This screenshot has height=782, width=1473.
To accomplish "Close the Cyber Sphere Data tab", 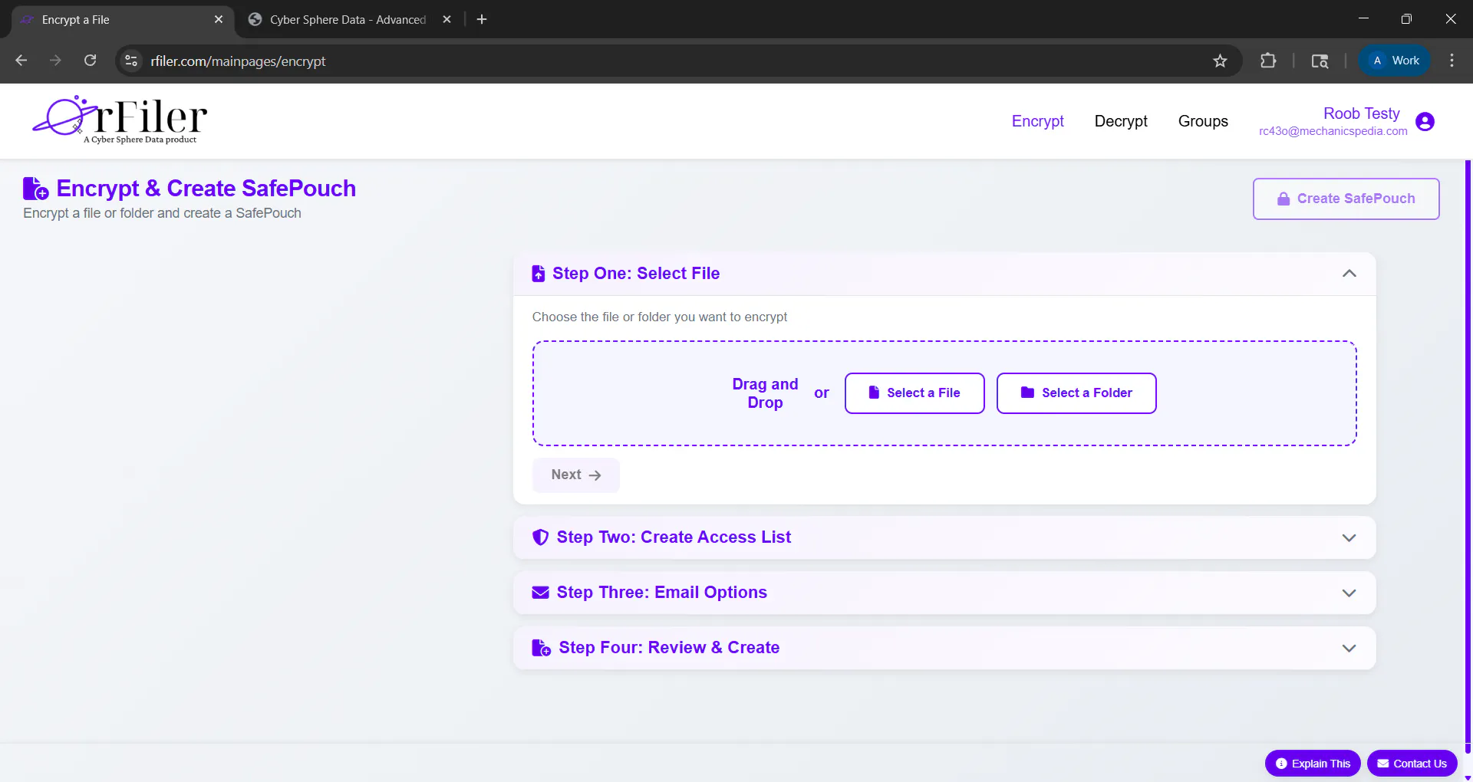I will 447,19.
